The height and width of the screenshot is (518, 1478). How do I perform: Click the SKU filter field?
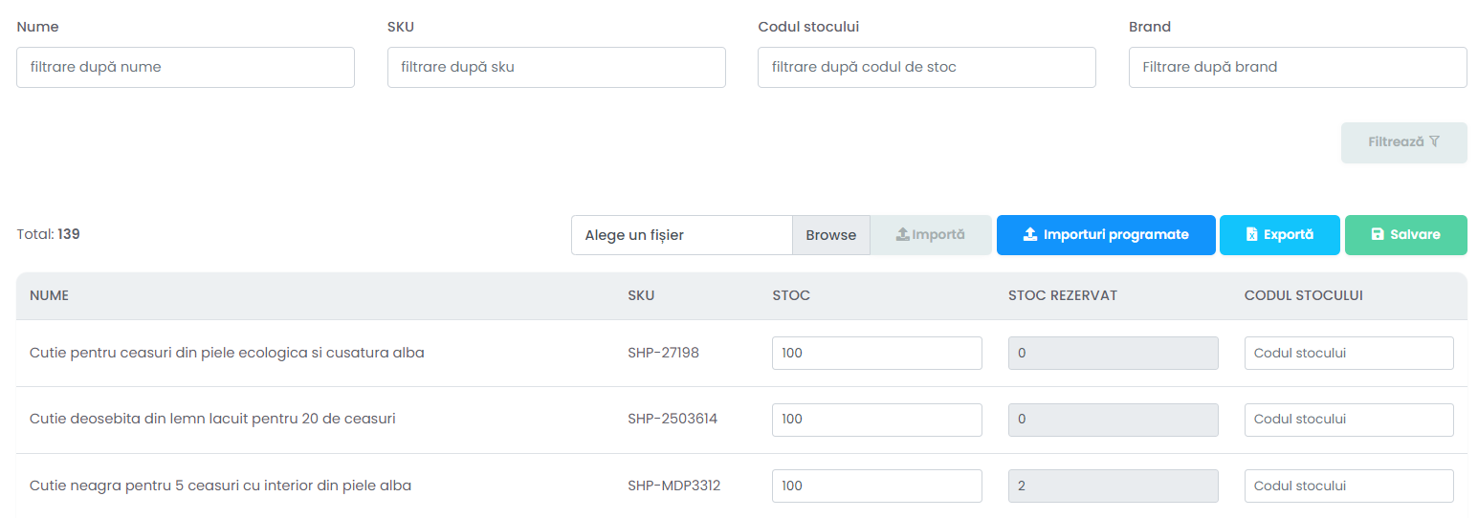(557, 67)
